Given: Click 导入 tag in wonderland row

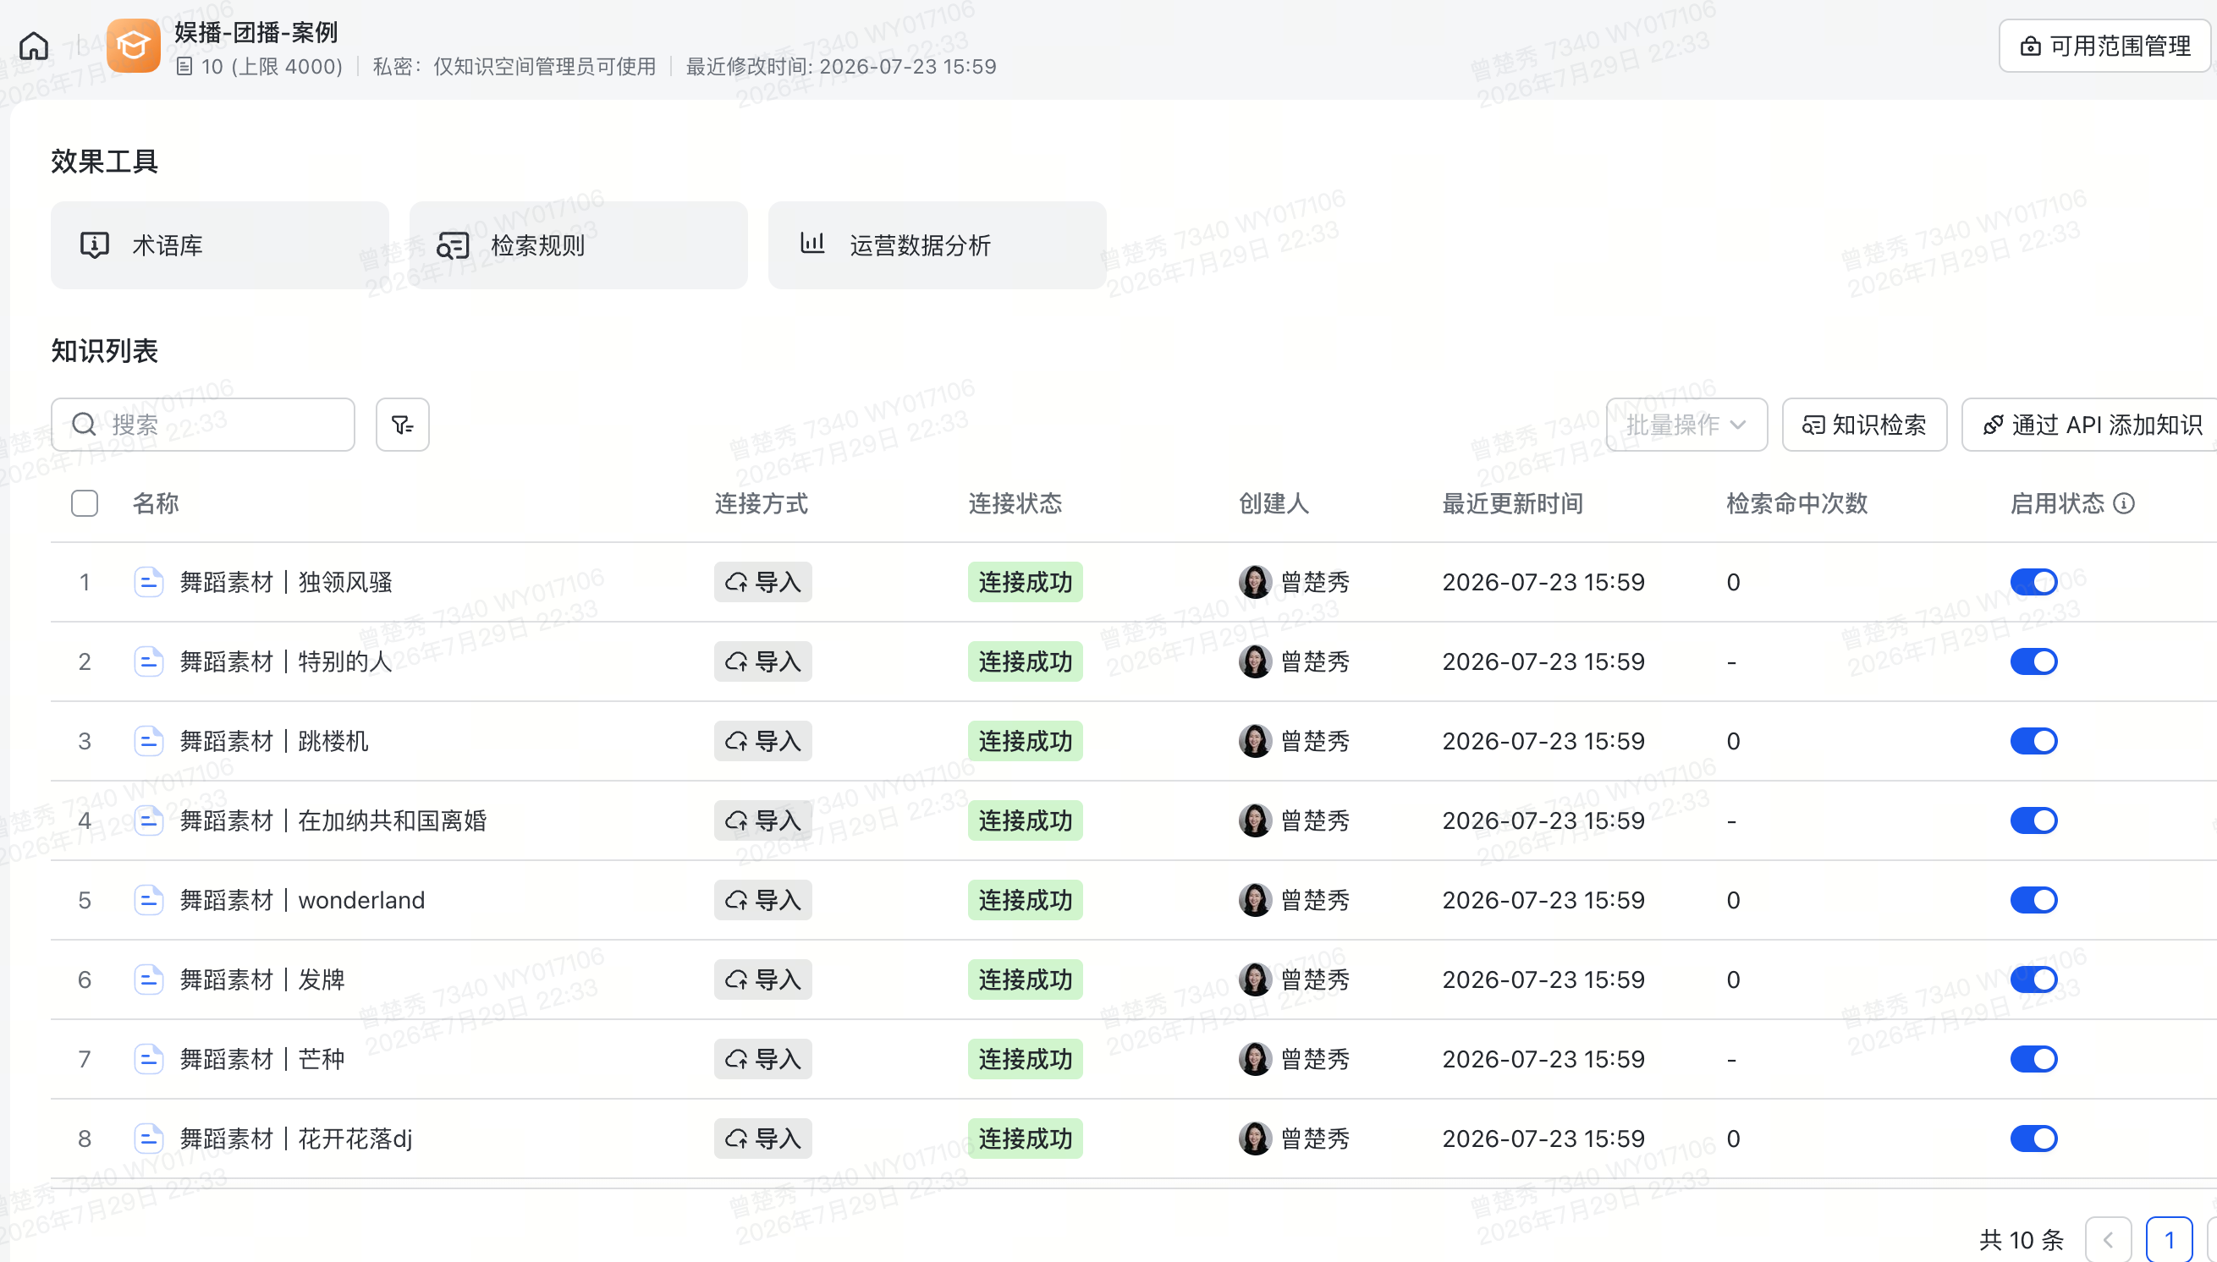Looking at the screenshot, I should [x=763, y=901].
